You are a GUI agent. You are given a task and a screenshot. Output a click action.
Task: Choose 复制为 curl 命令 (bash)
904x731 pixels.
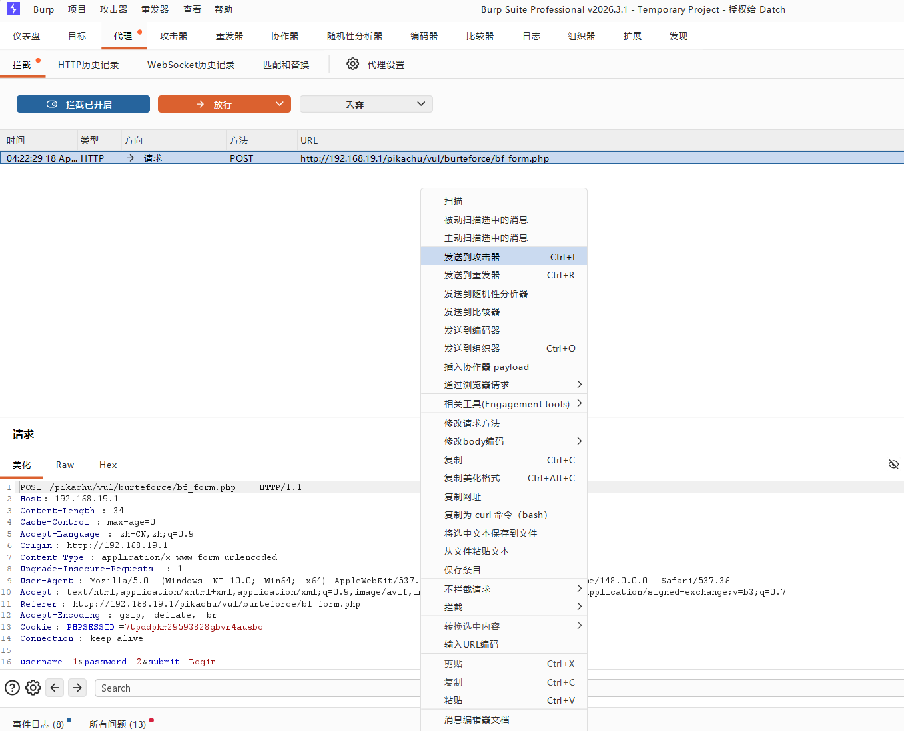point(504,515)
